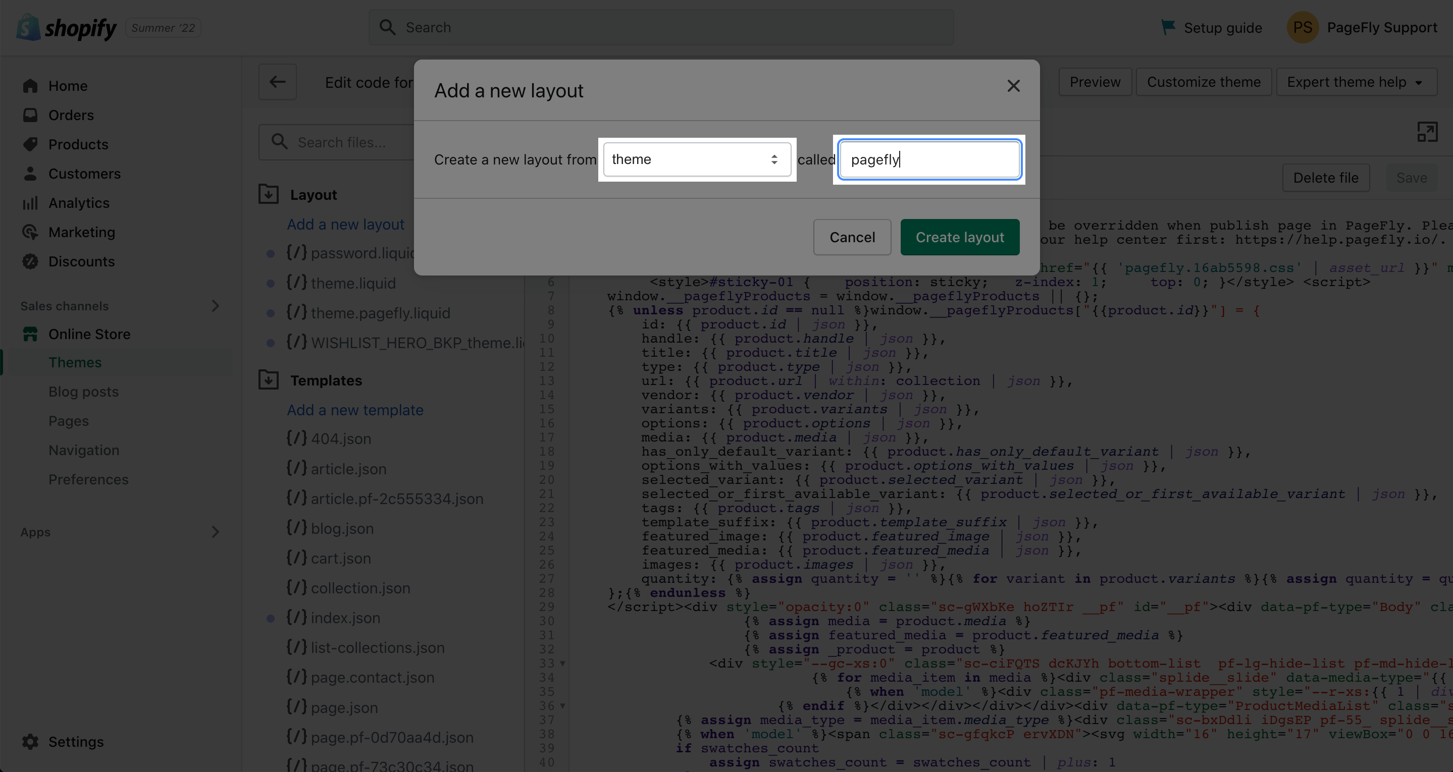Open the PageFly Support account menu
This screenshot has width=1453, height=772.
click(x=1362, y=27)
